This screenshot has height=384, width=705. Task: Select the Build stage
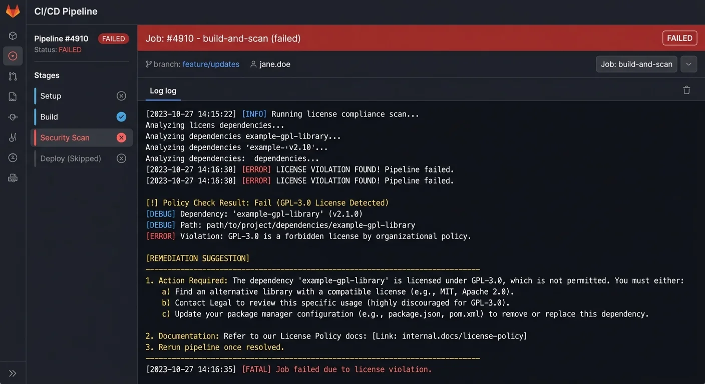coord(82,116)
